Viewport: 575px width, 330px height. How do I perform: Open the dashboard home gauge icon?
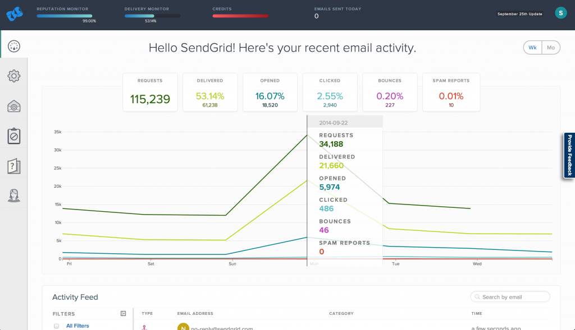pos(13,45)
